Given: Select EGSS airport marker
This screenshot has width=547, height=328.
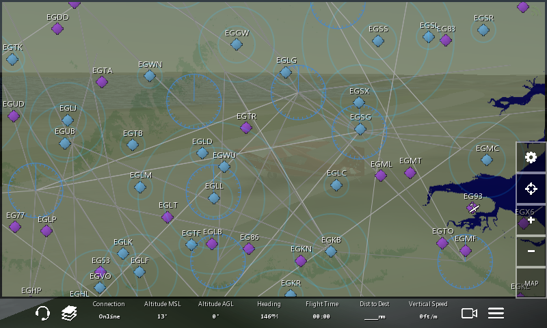Looking at the screenshot, I should click(x=378, y=41).
